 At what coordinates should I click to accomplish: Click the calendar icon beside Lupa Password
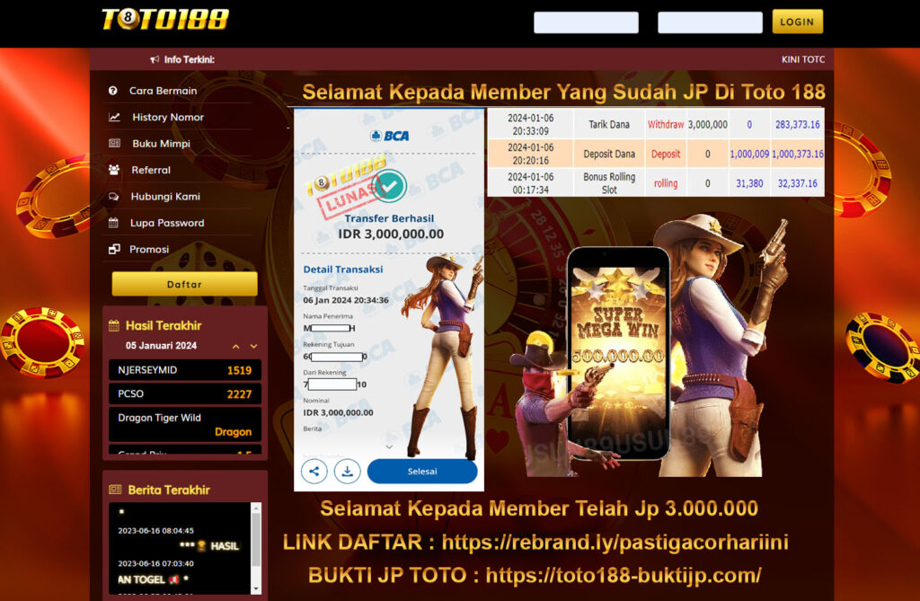114,223
